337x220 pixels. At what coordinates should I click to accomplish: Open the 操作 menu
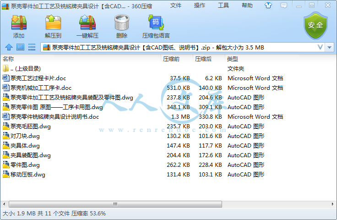200,5
